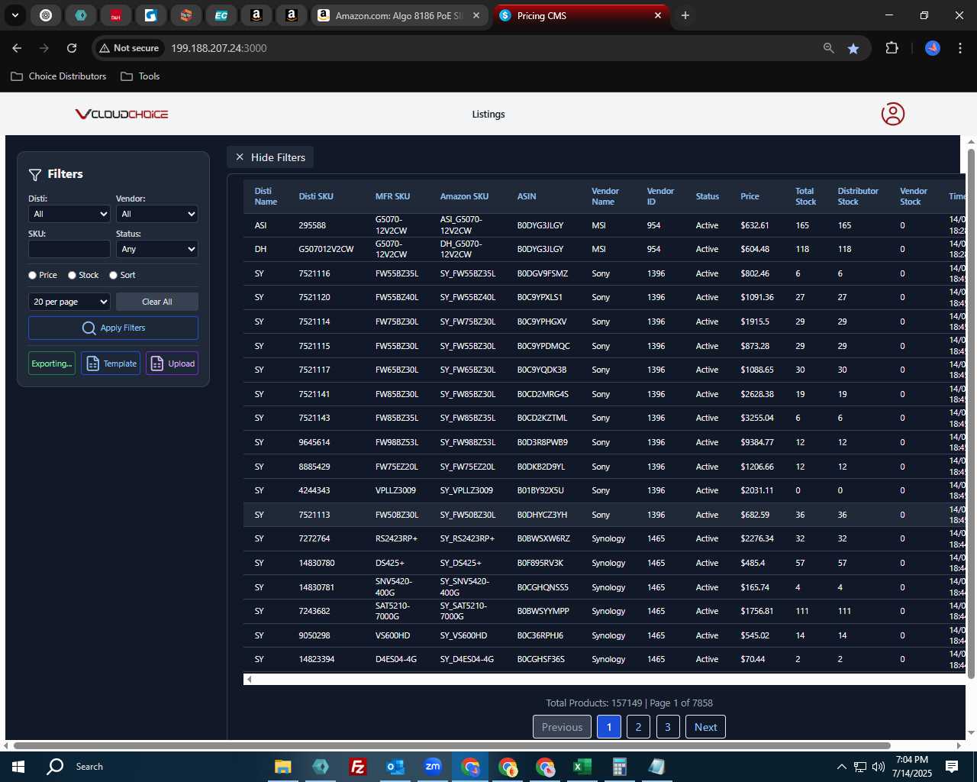The width and height of the screenshot is (977, 782).
Task: Open File Explorer from the taskbar
Action: pyautogui.click(x=283, y=767)
